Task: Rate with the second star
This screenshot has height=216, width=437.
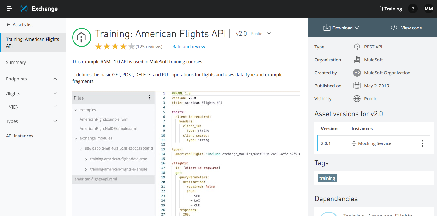Action: [107, 47]
